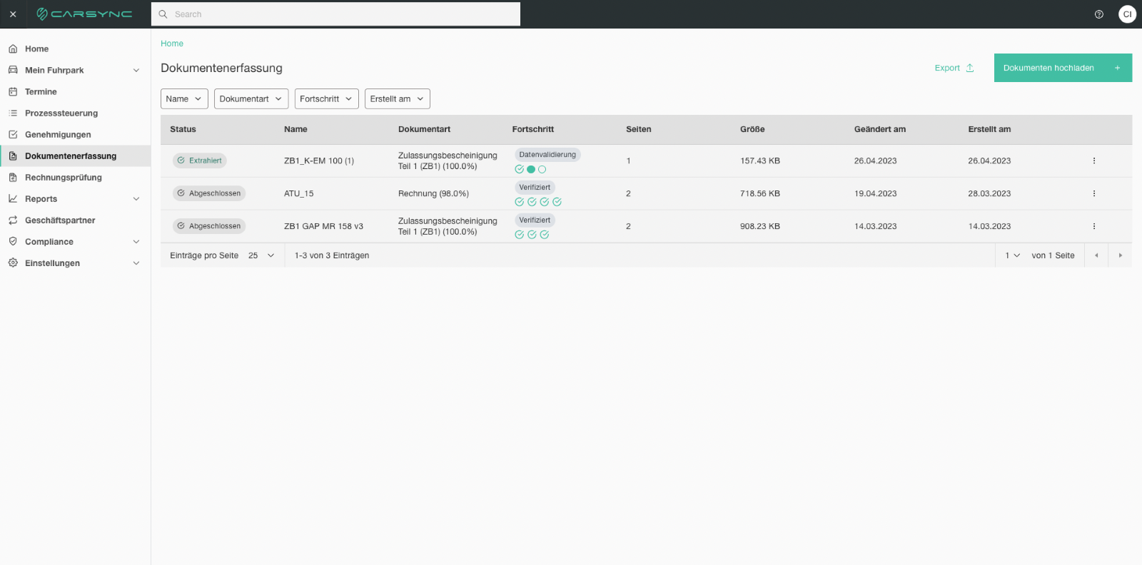Image resolution: width=1142 pixels, height=565 pixels.
Task: Open the Erstellt am filter dropdown
Action: pyautogui.click(x=398, y=99)
